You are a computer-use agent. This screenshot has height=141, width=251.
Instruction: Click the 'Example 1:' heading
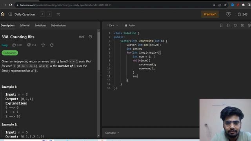[x=9, y=87]
